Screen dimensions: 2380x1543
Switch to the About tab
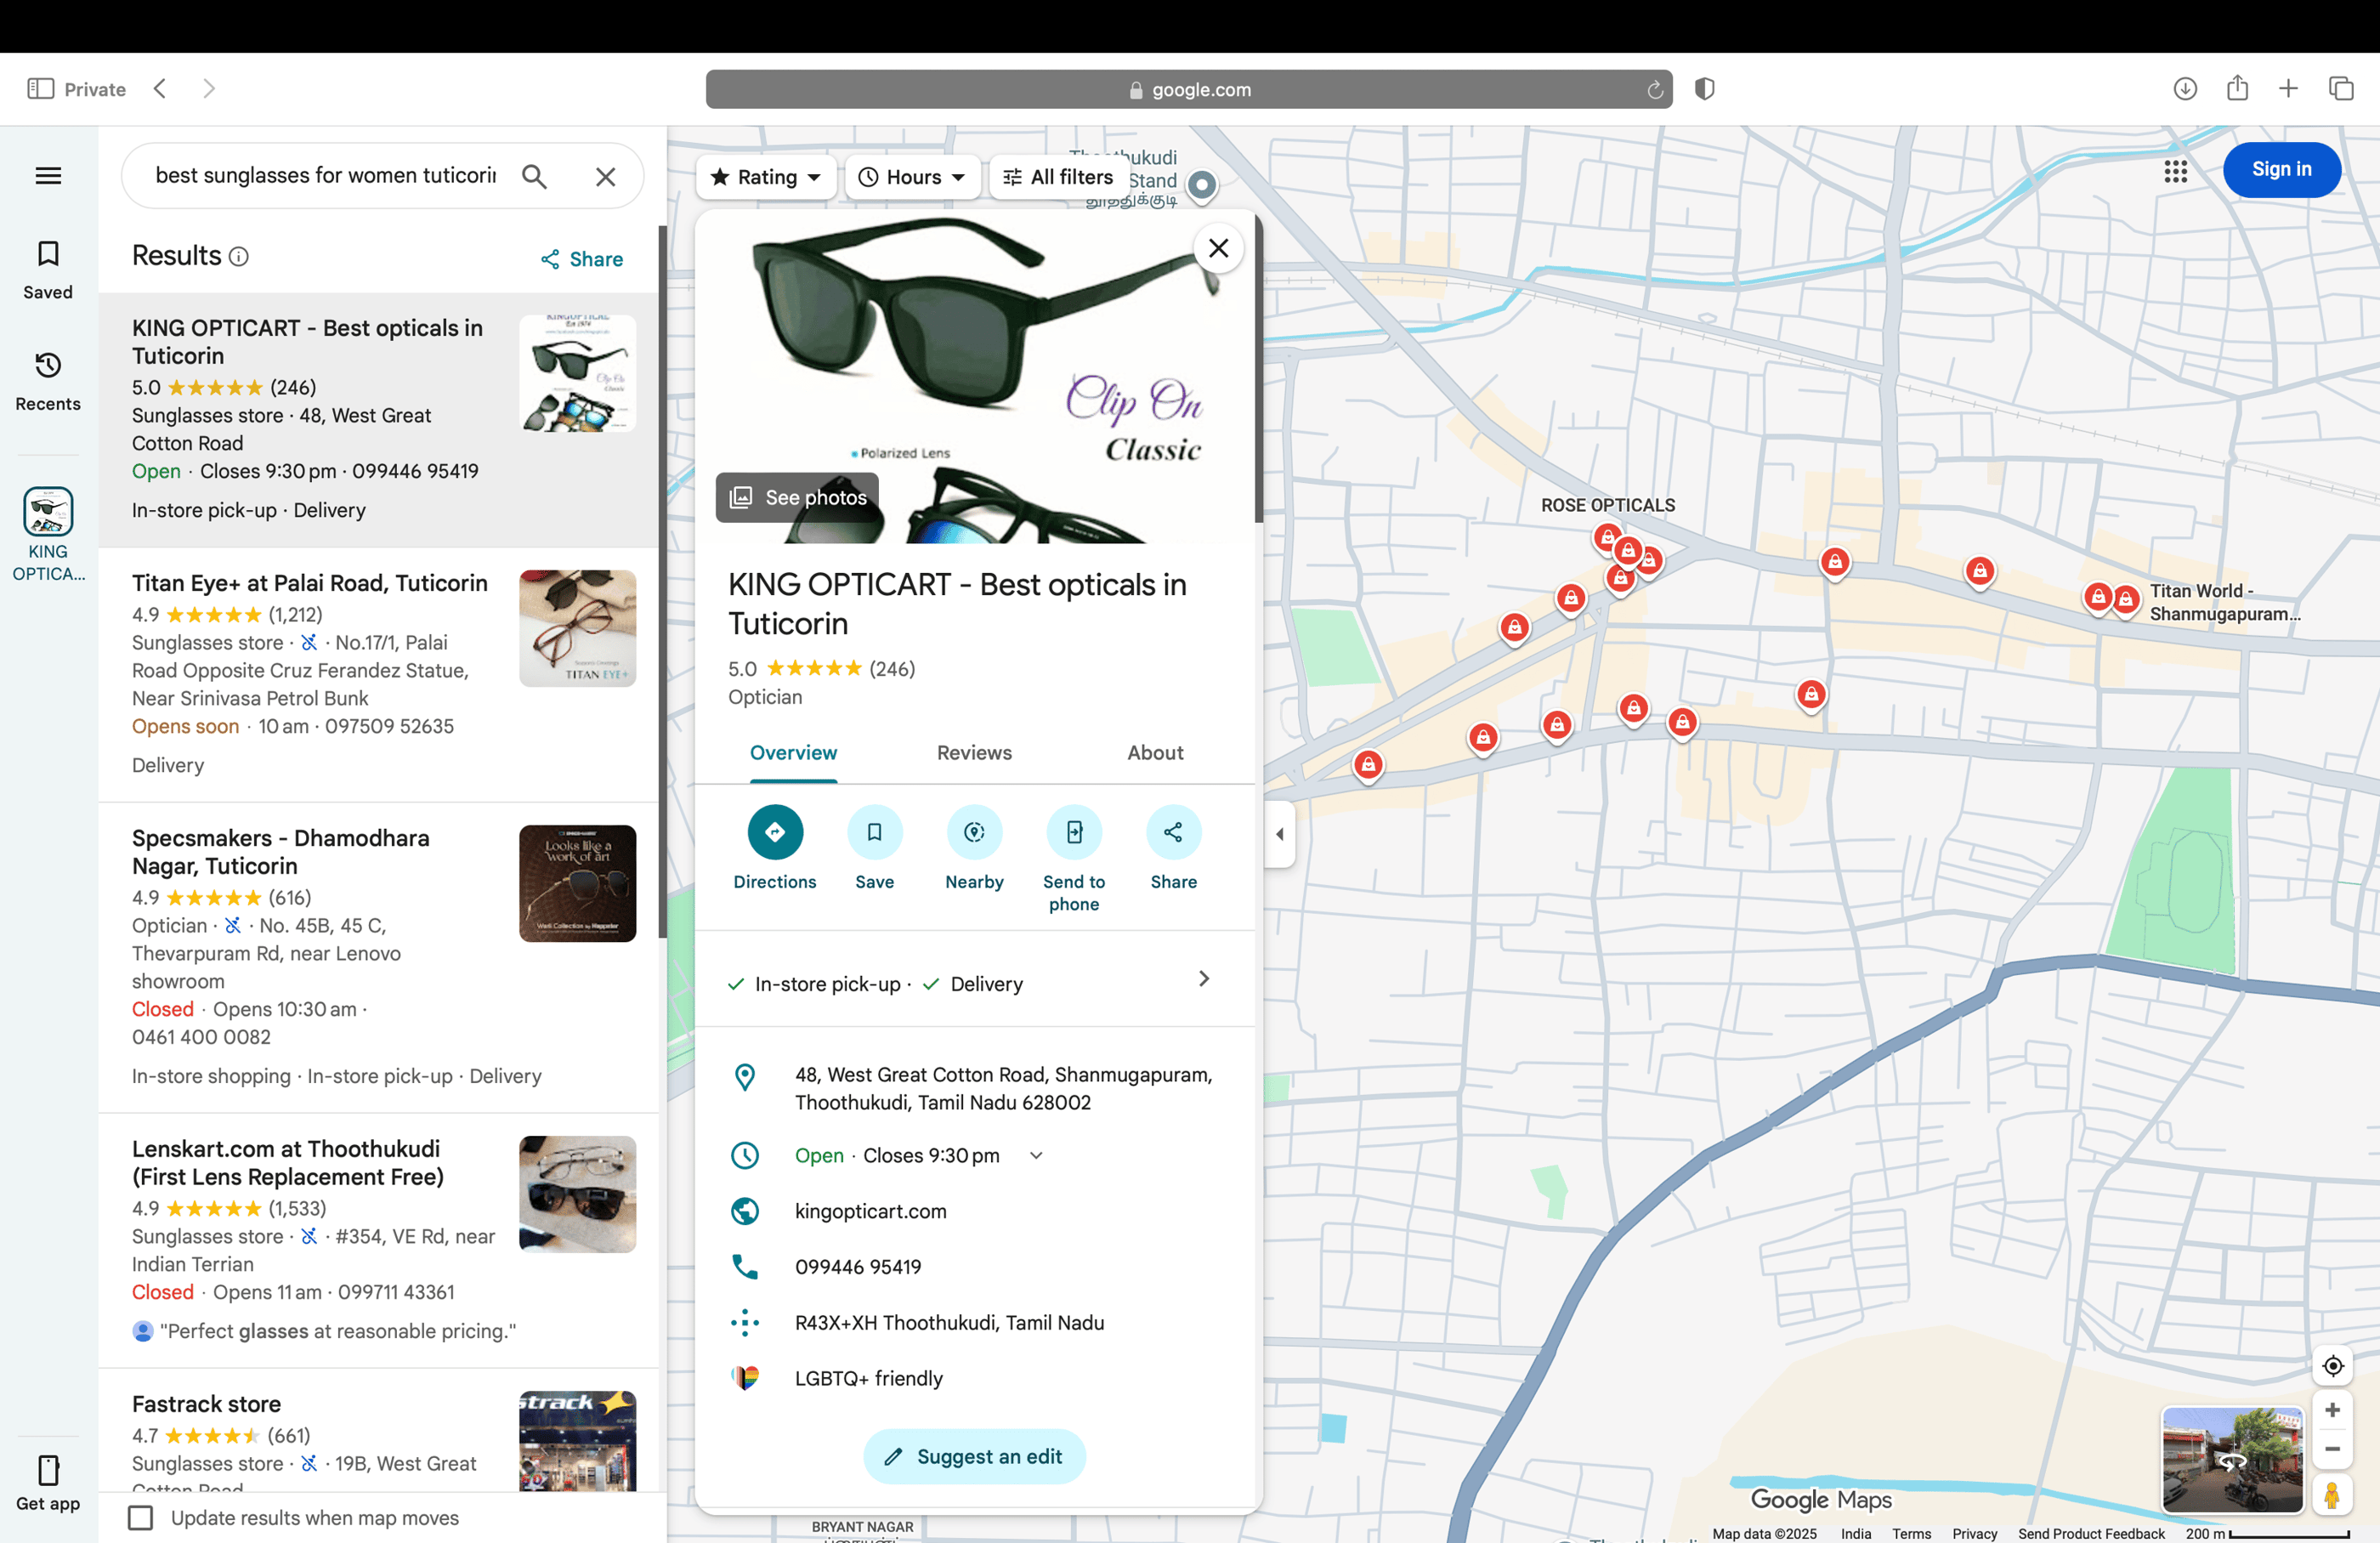click(x=1155, y=753)
